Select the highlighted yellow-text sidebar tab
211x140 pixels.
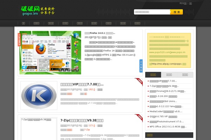(x=153, y=75)
